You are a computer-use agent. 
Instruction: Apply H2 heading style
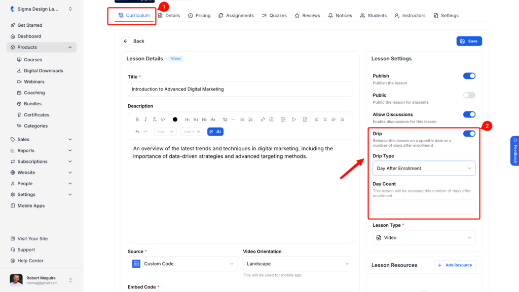pyautogui.click(x=196, y=119)
